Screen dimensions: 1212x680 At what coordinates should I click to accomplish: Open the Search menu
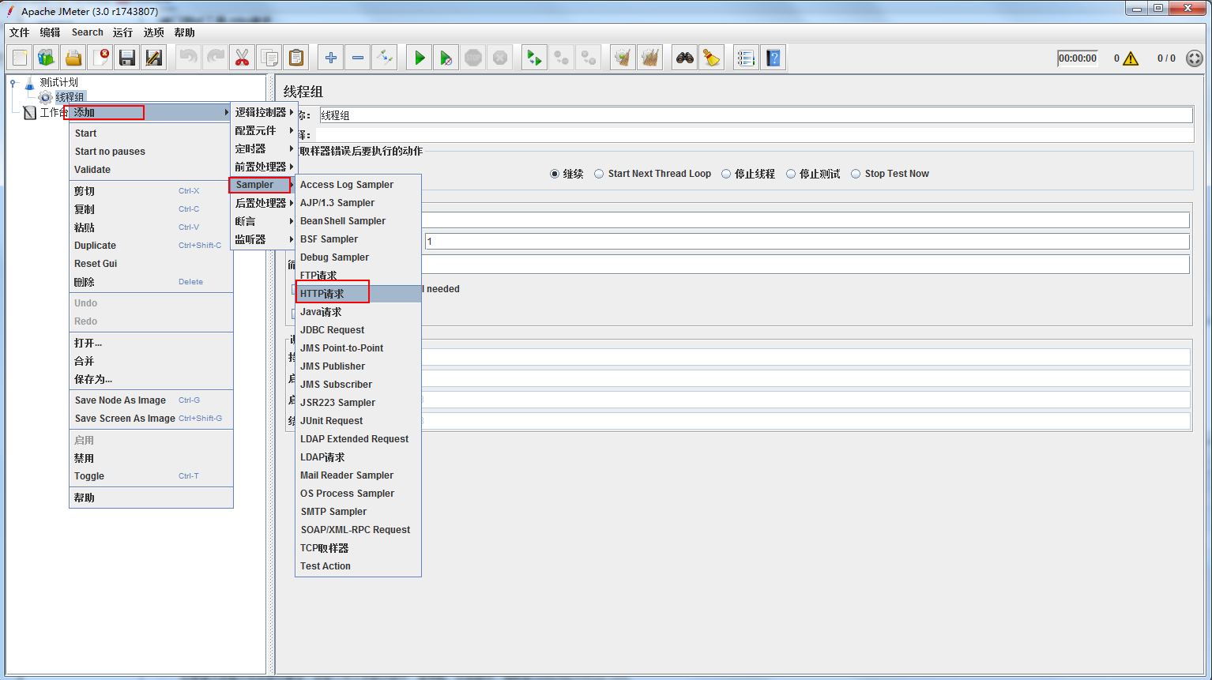[x=87, y=32]
